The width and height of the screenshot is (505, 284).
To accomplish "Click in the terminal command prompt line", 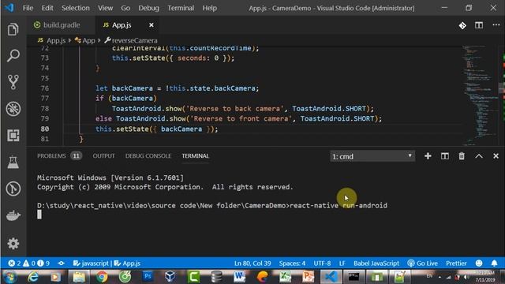I will point(212,205).
